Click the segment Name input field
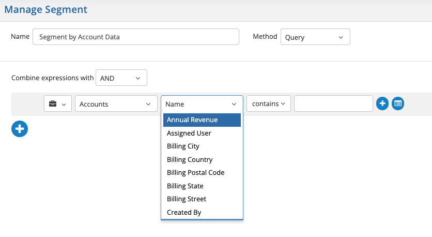 pos(136,37)
